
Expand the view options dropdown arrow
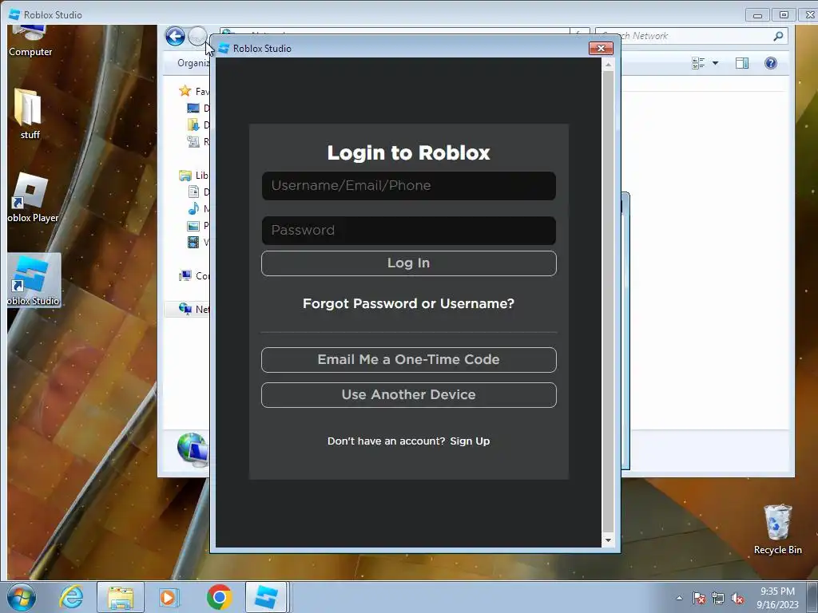click(x=715, y=63)
